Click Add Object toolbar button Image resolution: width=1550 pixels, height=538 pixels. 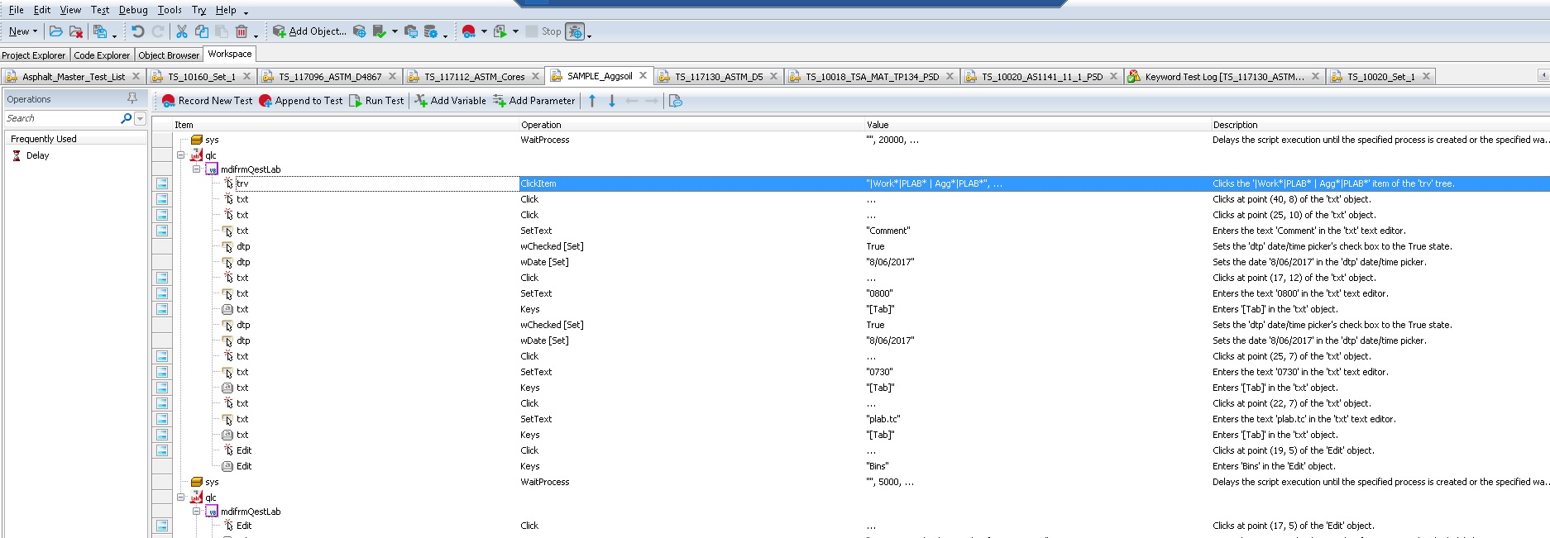(x=310, y=31)
